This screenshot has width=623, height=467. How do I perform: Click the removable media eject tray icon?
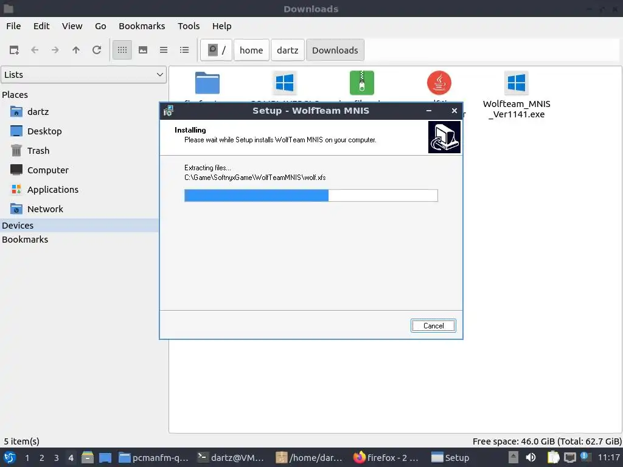click(513, 457)
